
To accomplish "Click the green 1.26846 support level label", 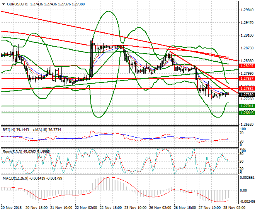I will click(247, 113).
